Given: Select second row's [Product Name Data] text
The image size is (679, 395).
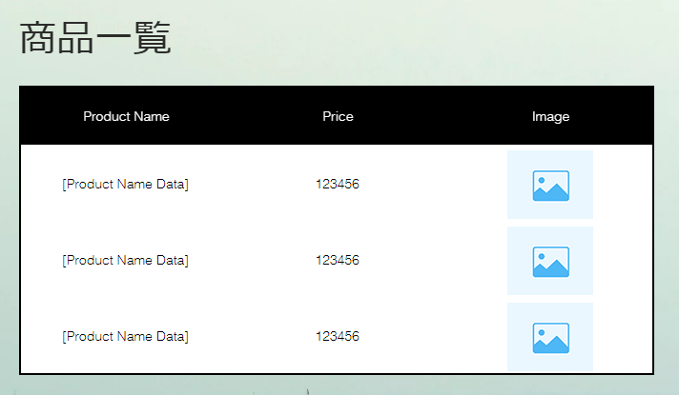Looking at the screenshot, I should (125, 260).
